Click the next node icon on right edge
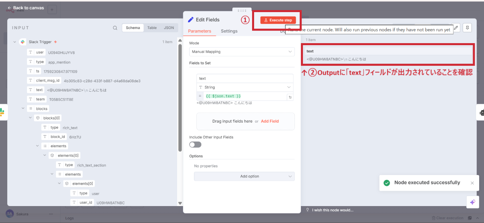 coord(482,113)
